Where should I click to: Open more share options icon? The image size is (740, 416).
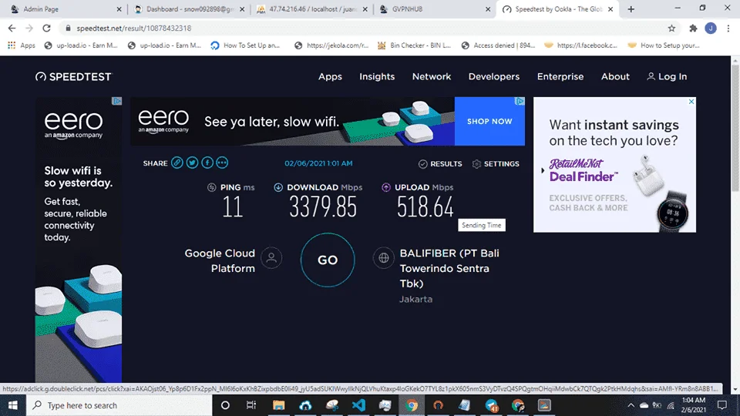coord(222,163)
